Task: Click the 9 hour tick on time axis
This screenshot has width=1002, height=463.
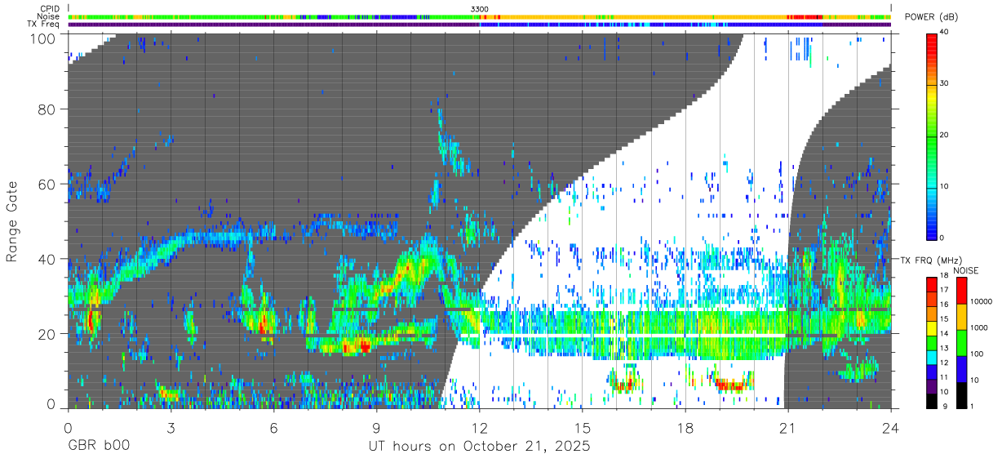Action: 376,428
